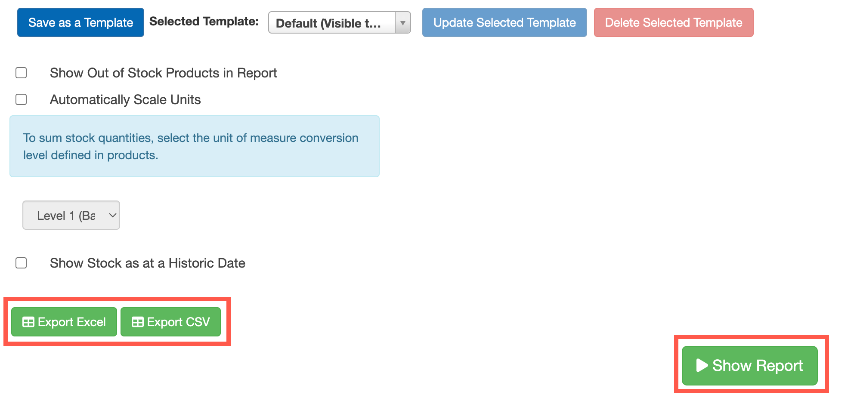Tick the Show Out of Stock Products checkbox

point(21,73)
